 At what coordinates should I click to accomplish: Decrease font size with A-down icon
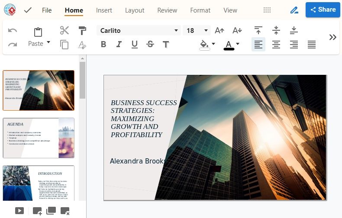(x=237, y=31)
